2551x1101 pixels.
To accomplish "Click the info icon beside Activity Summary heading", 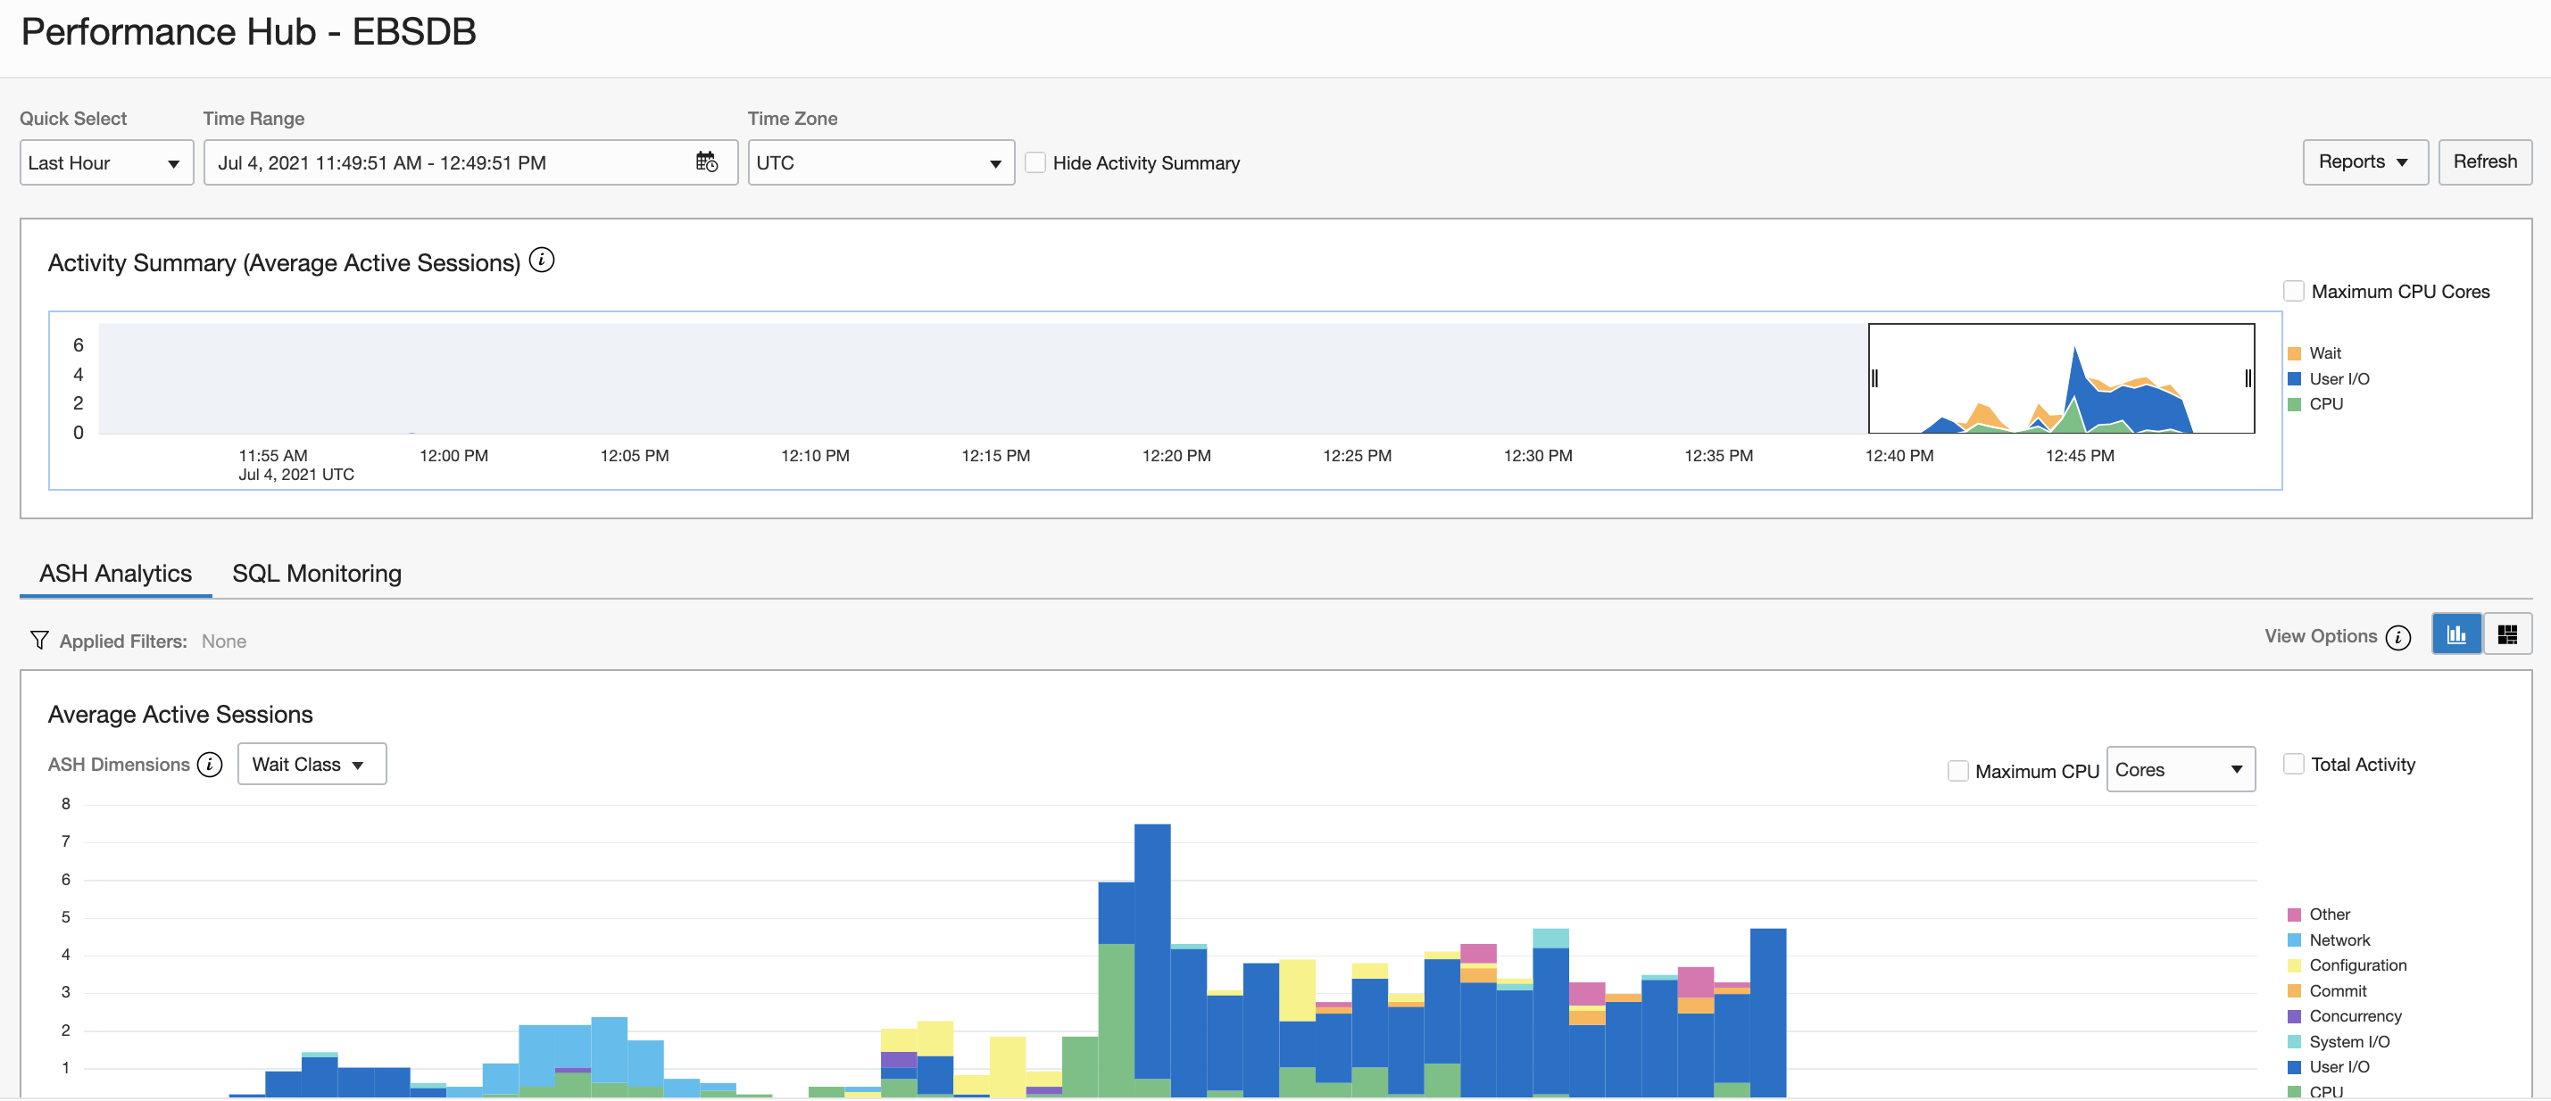I will (542, 261).
